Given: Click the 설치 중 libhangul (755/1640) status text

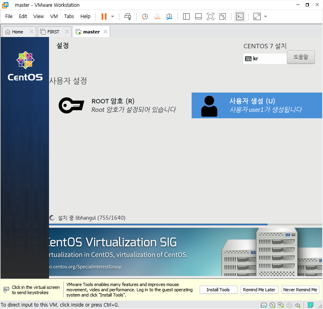Looking at the screenshot, I should point(92,218).
